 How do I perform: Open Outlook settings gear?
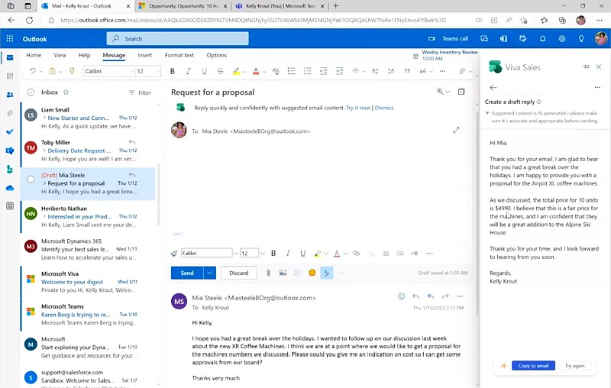pos(562,38)
